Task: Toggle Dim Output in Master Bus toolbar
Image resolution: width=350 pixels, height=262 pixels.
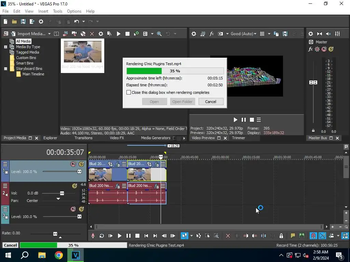Action: pos(328,34)
